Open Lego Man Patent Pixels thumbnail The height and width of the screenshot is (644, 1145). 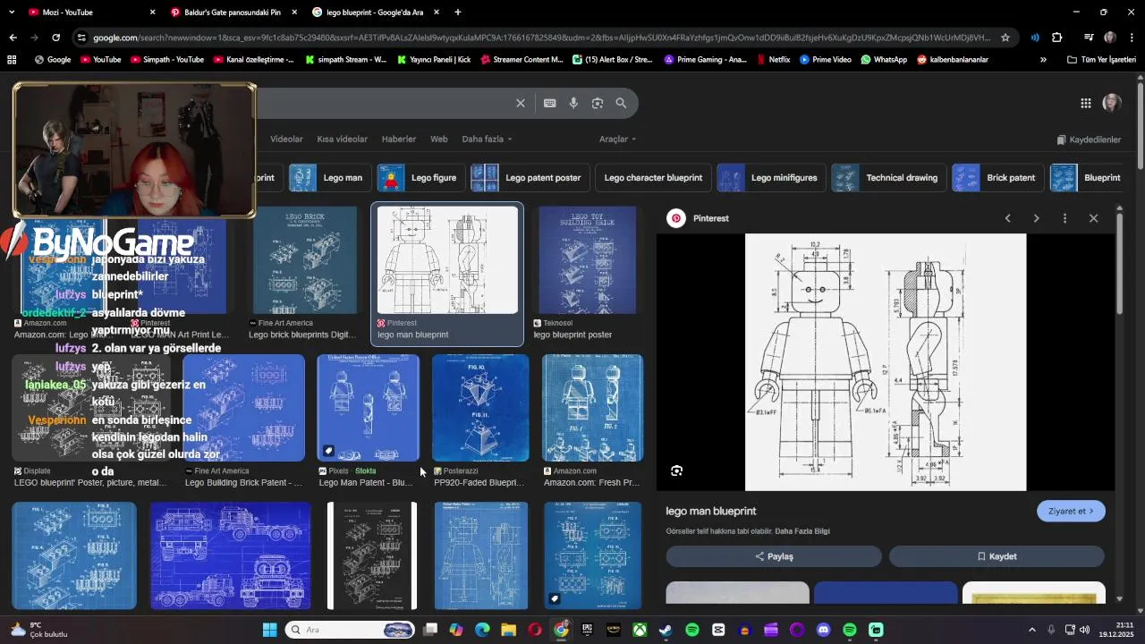pos(369,408)
